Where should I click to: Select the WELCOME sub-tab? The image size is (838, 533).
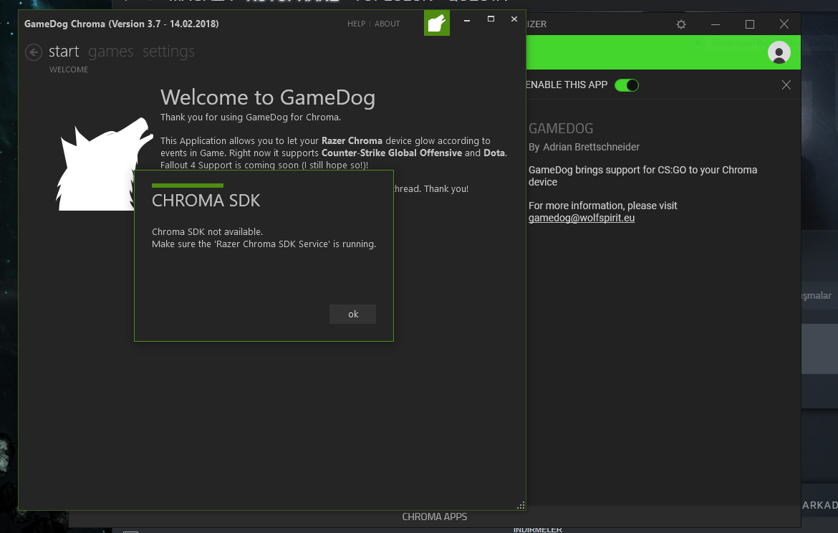[69, 69]
